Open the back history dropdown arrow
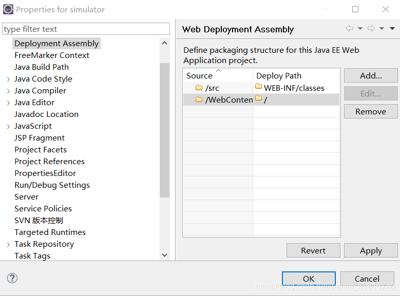 360,29
